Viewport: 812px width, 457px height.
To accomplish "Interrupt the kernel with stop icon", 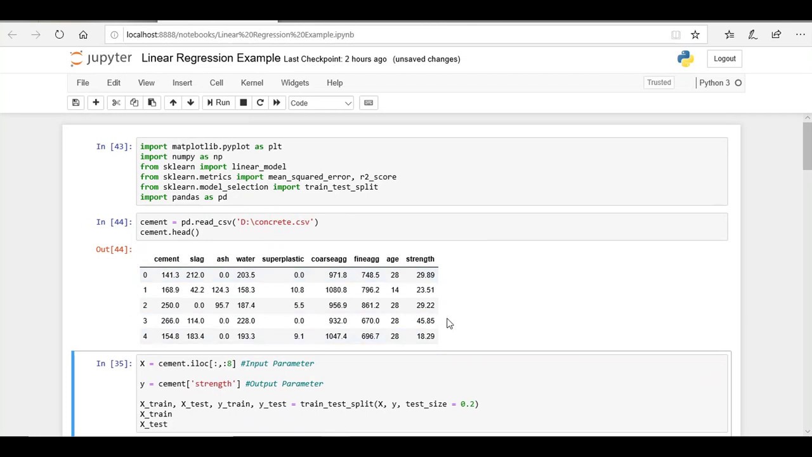I will (243, 103).
